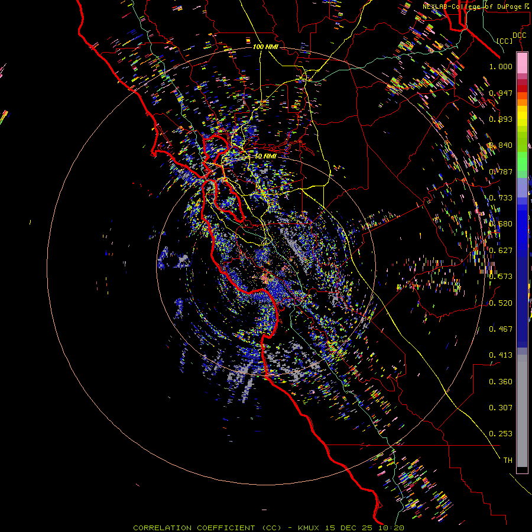Click the "0.893" scale value
Screen dimensions: 532x532
click(x=501, y=119)
